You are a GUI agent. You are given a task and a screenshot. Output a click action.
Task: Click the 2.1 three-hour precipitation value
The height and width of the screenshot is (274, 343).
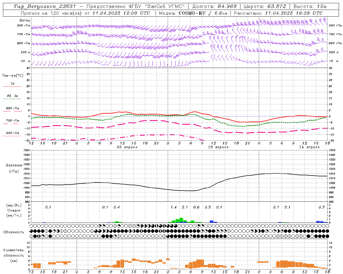pyautogui.click(x=185, y=207)
